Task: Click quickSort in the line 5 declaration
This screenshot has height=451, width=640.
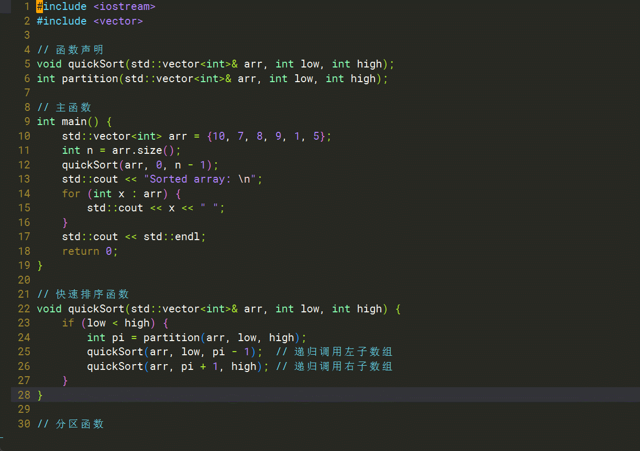Action: (x=96, y=64)
